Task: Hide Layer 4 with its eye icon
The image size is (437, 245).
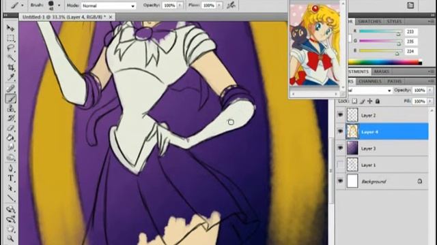Action: pyautogui.click(x=340, y=131)
